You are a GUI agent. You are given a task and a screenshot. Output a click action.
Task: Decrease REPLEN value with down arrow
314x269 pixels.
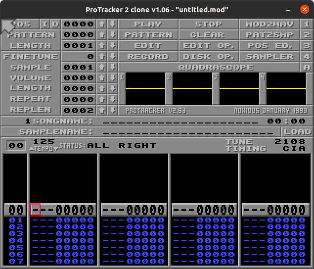click(112, 110)
